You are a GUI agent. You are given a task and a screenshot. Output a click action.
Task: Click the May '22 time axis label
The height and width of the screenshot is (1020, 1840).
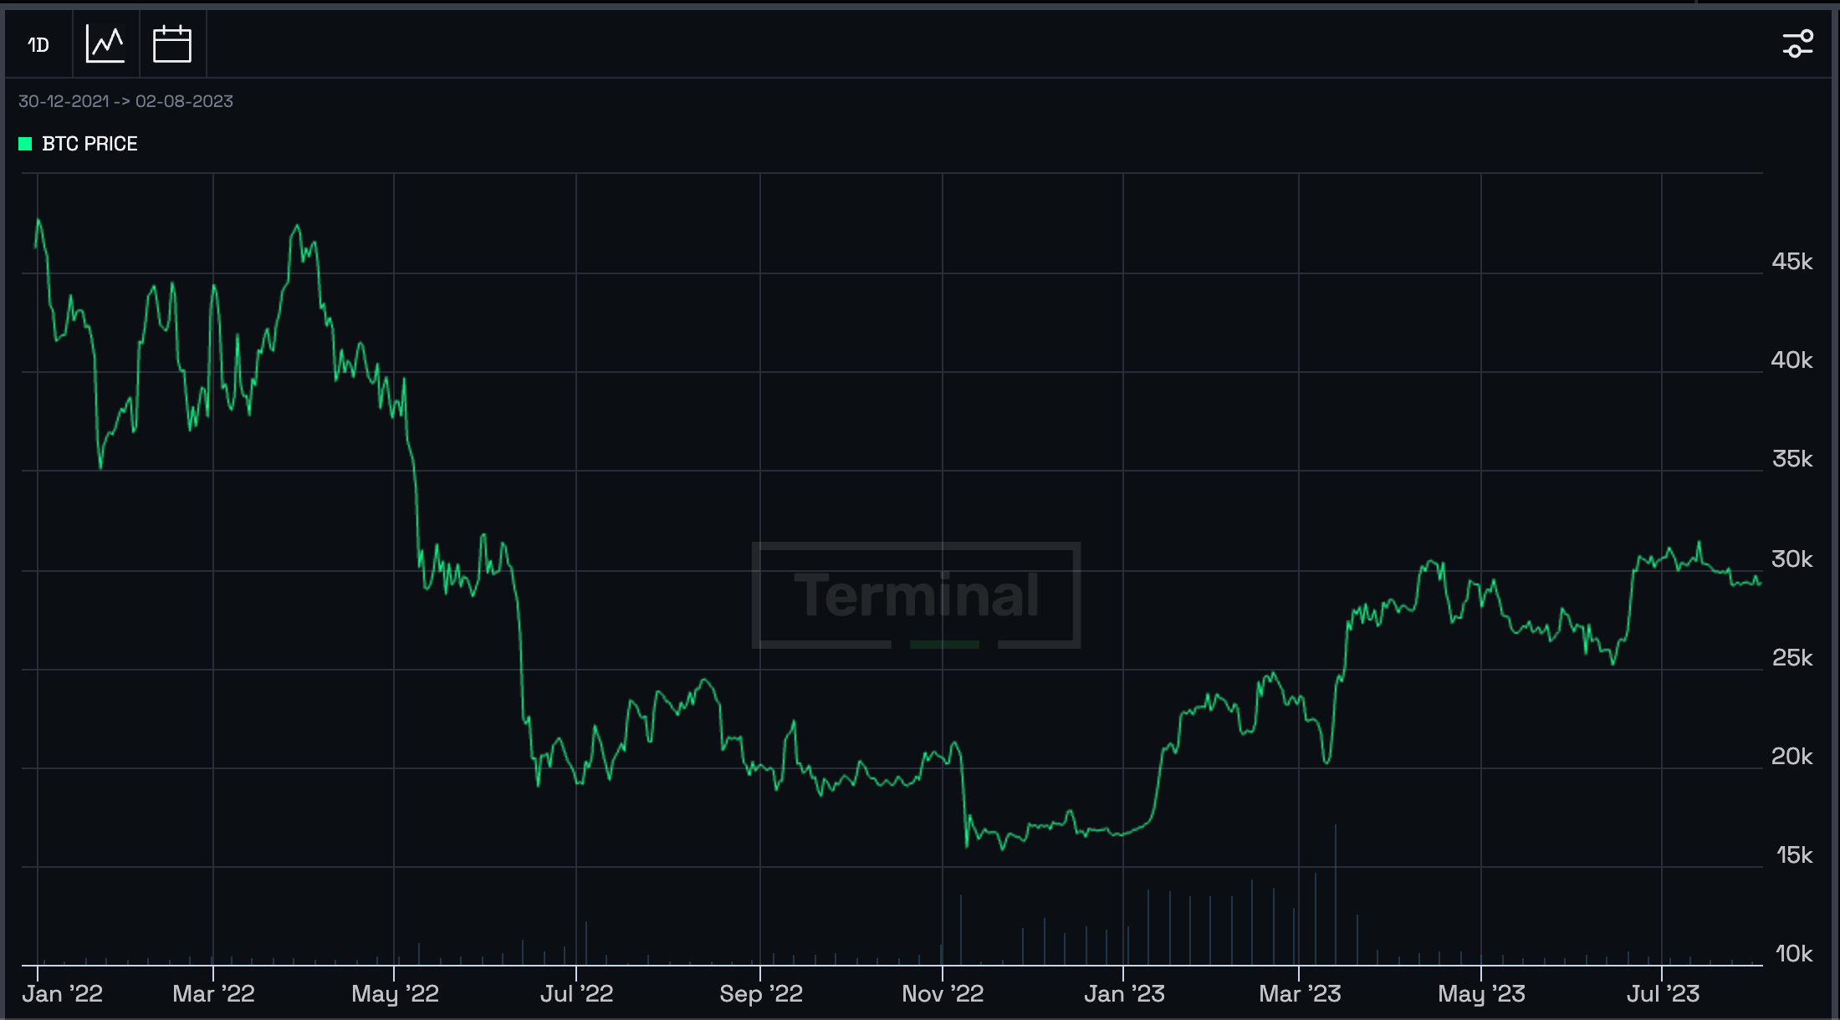click(395, 994)
